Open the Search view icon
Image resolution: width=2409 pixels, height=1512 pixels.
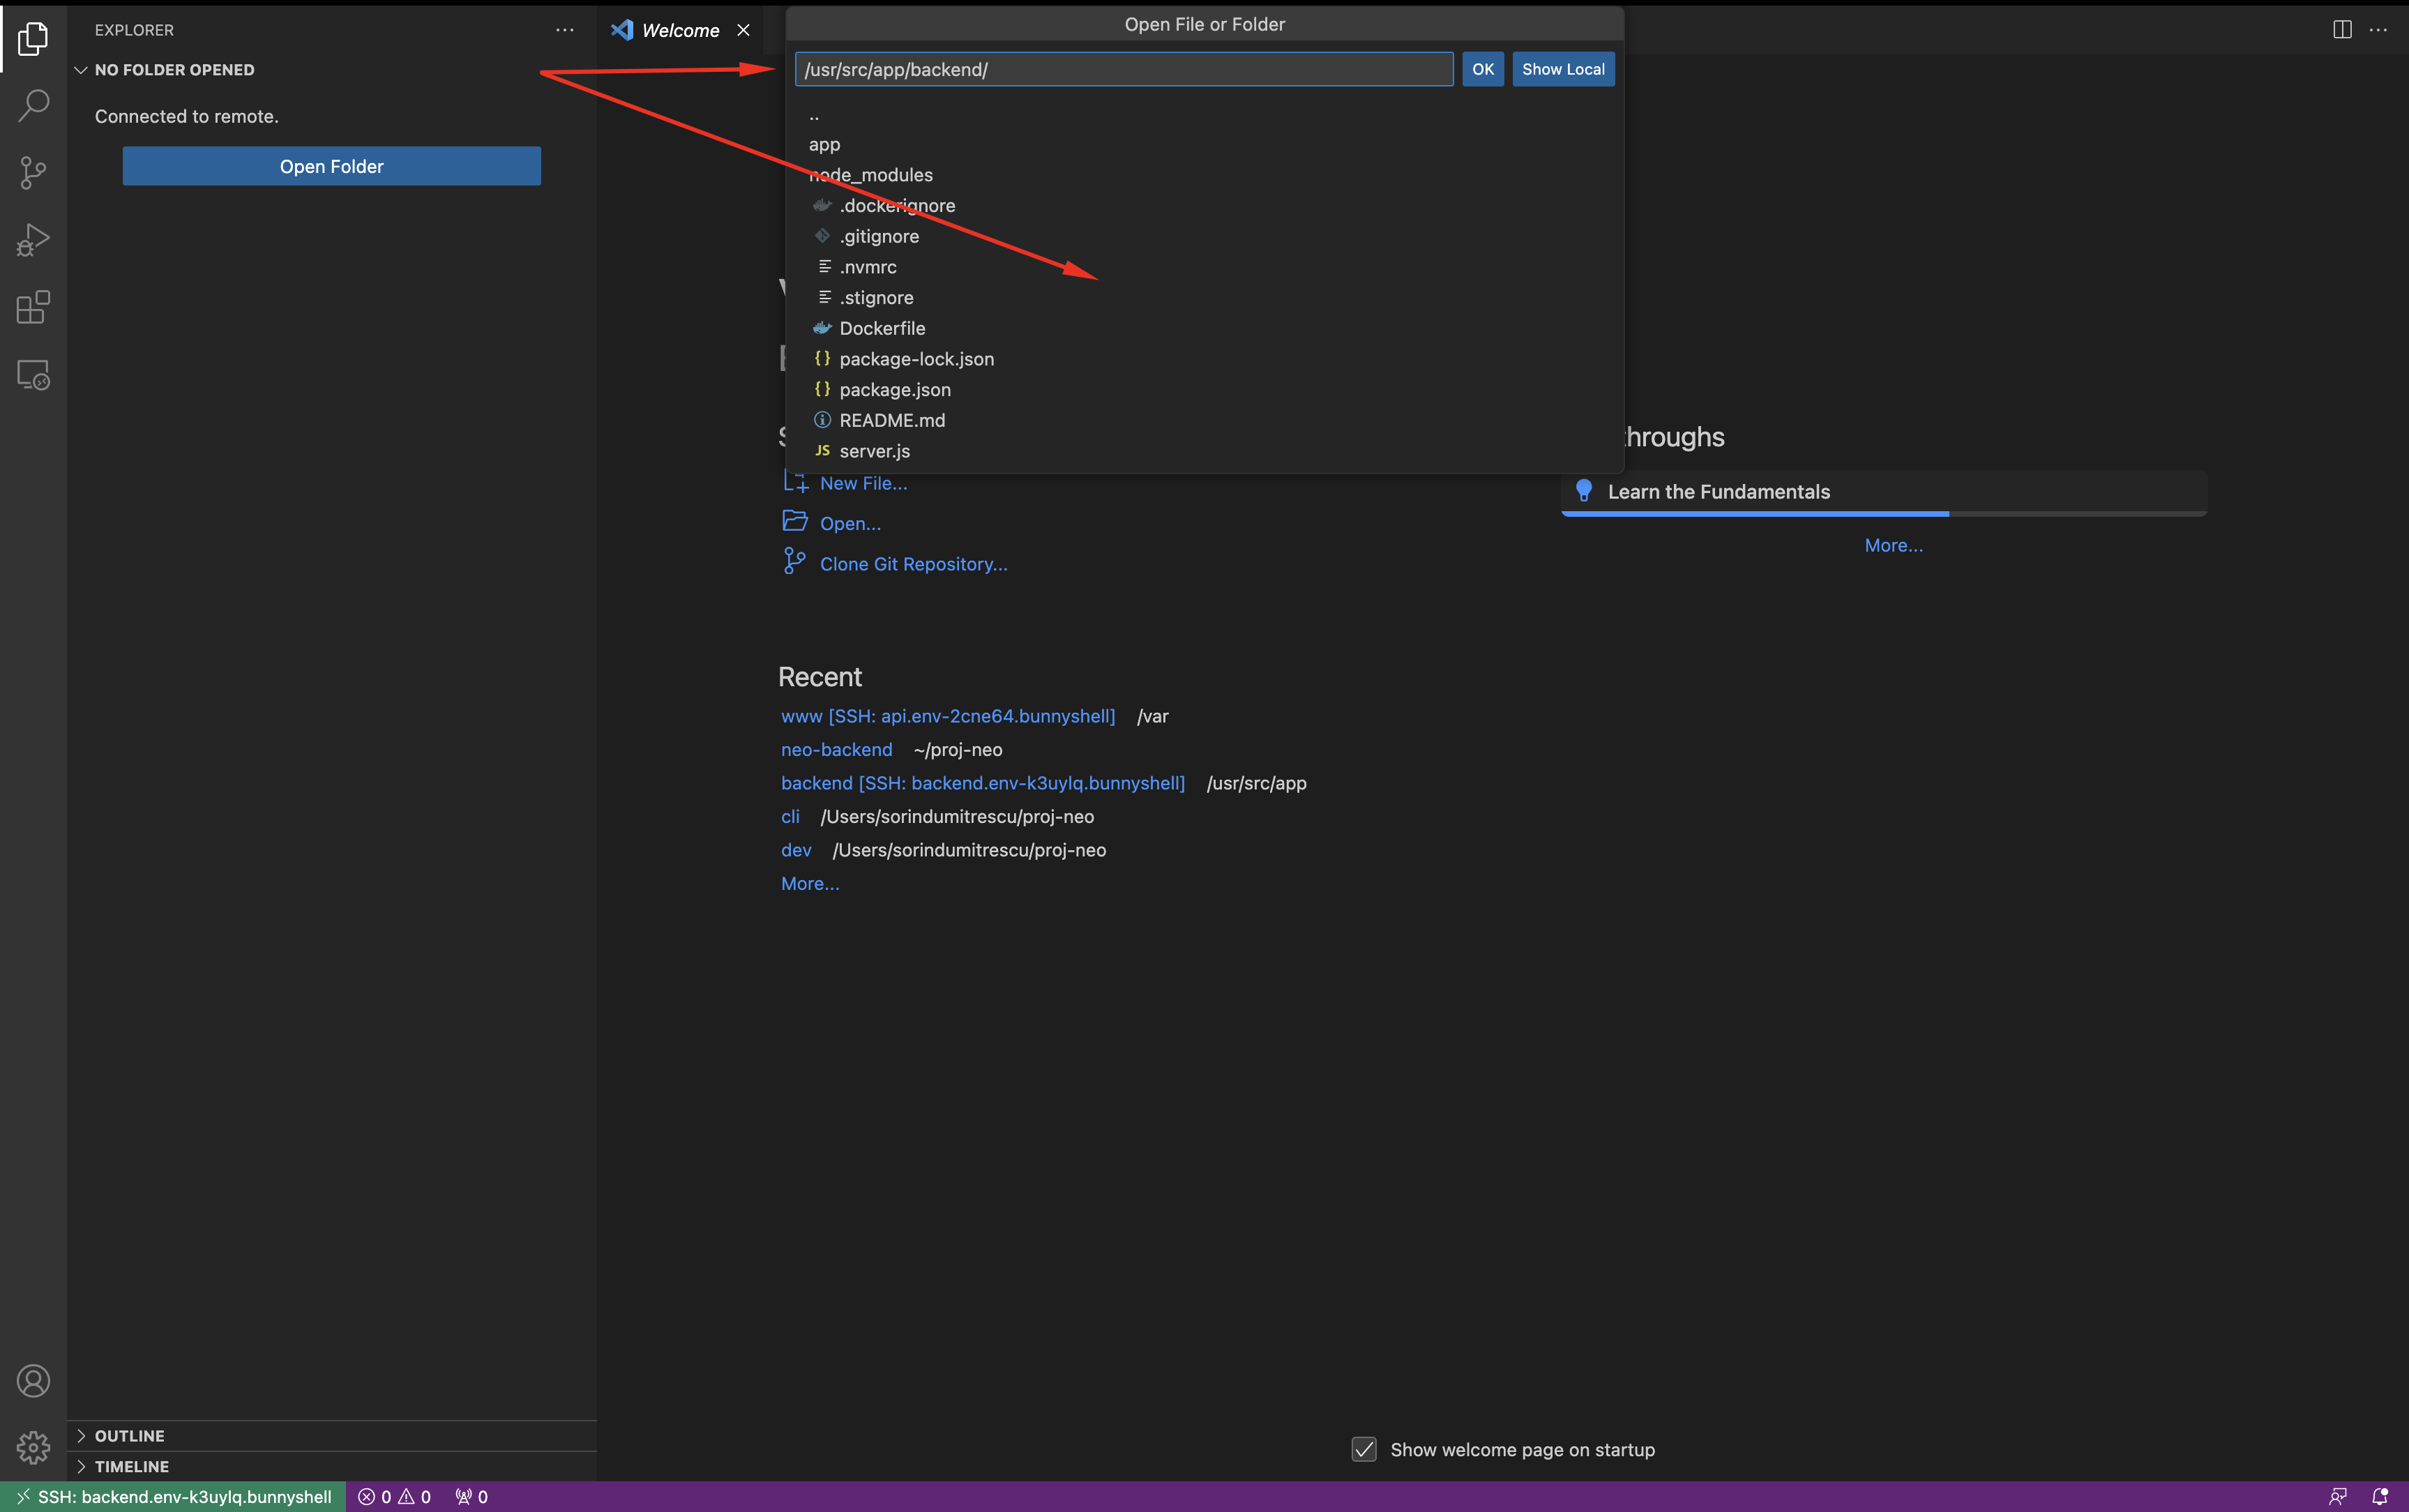33,105
